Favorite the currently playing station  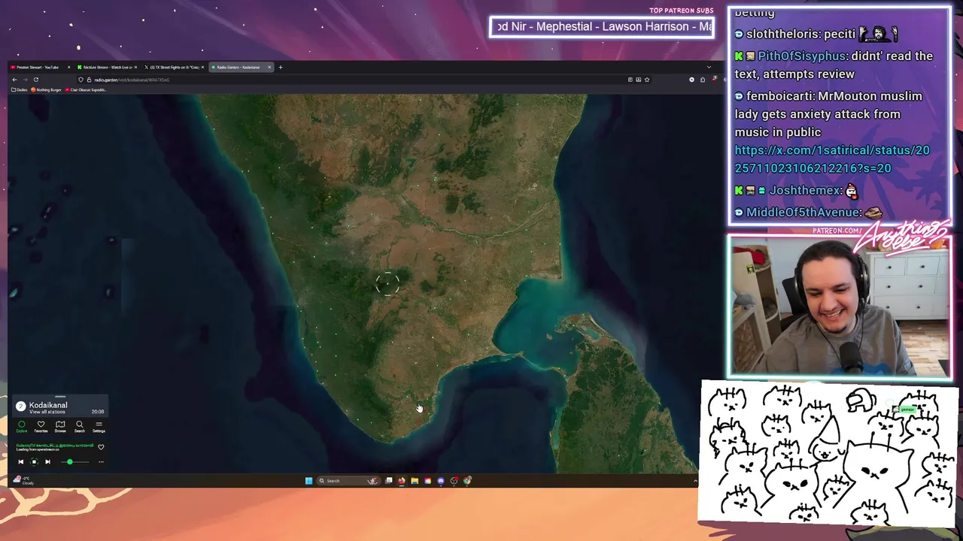[101, 447]
